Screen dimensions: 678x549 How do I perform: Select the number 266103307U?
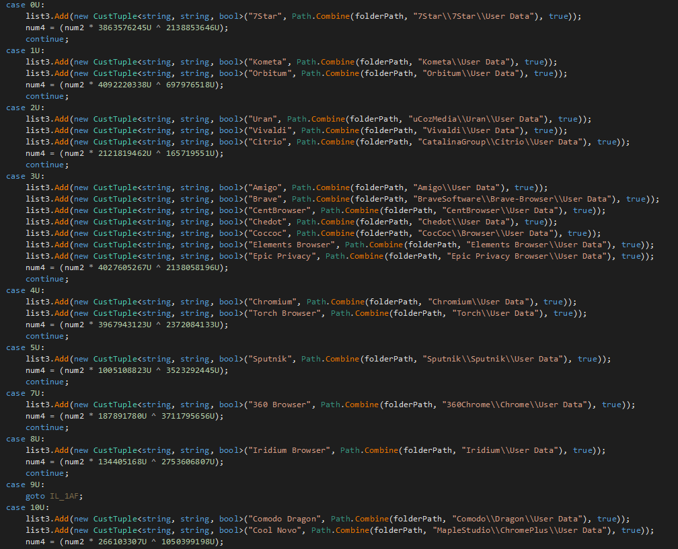click(122, 542)
